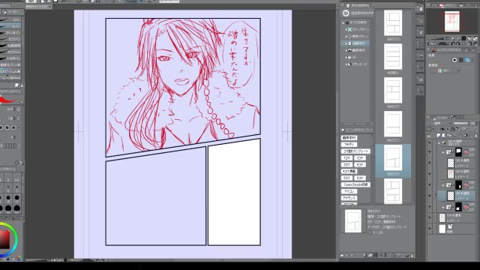The width and height of the screenshot is (480, 270).
Task: Click the cloud icon above material tree
Action: 346,13
